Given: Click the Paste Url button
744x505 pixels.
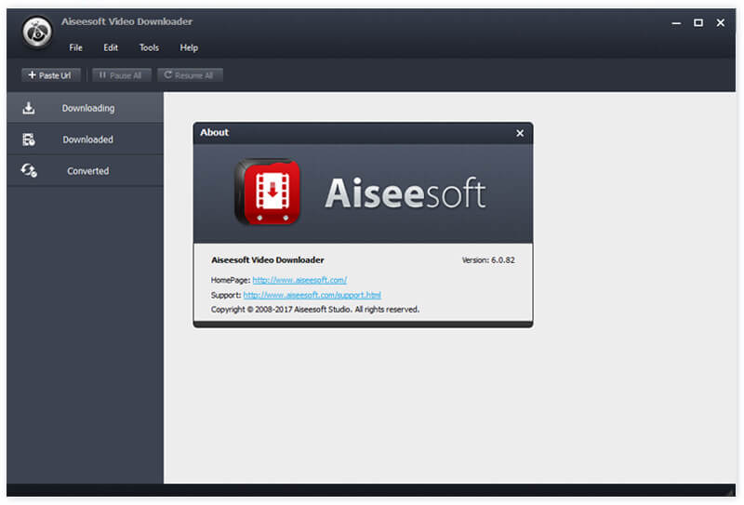Looking at the screenshot, I should coord(51,75).
